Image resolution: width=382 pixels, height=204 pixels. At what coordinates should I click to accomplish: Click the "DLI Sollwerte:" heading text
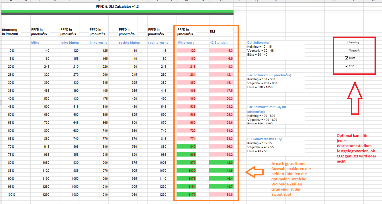pos(258,43)
